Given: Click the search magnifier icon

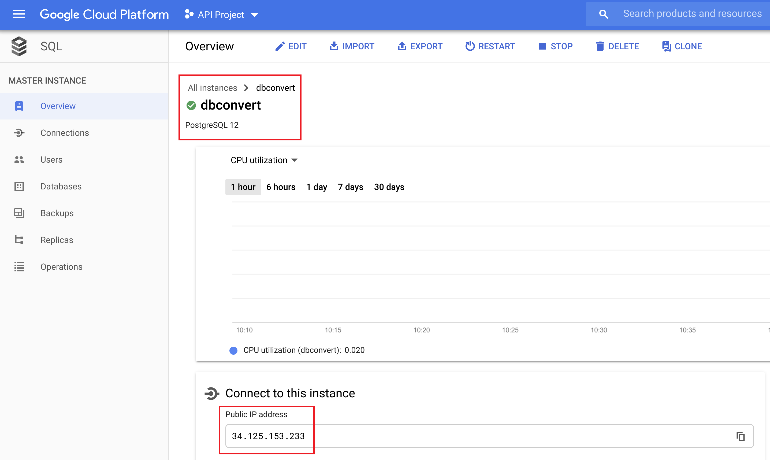Looking at the screenshot, I should (x=604, y=14).
